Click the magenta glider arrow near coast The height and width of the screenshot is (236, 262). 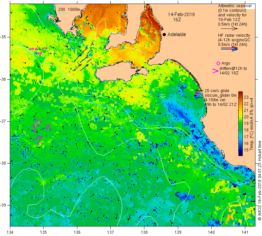pos(199,94)
